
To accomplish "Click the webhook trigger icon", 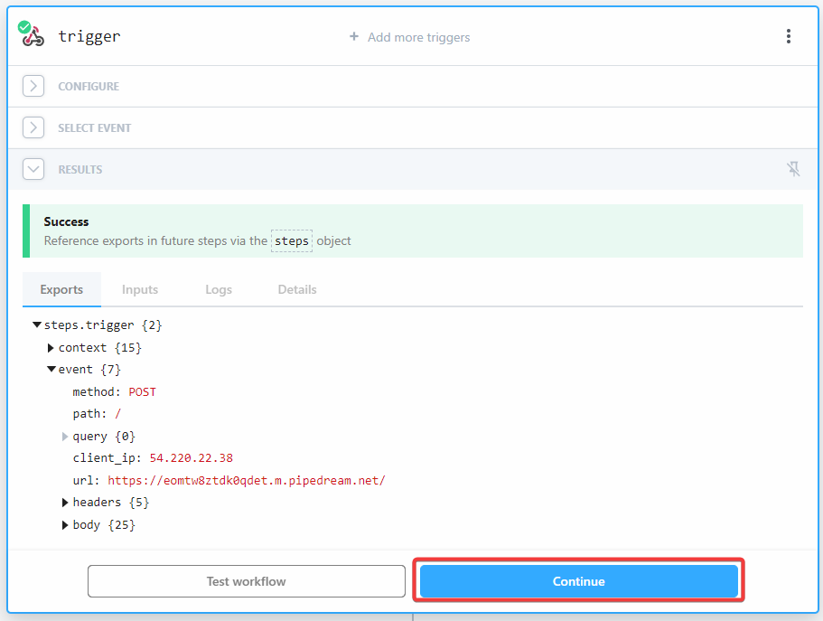I will pyautogui.click(x=33, y=36).
